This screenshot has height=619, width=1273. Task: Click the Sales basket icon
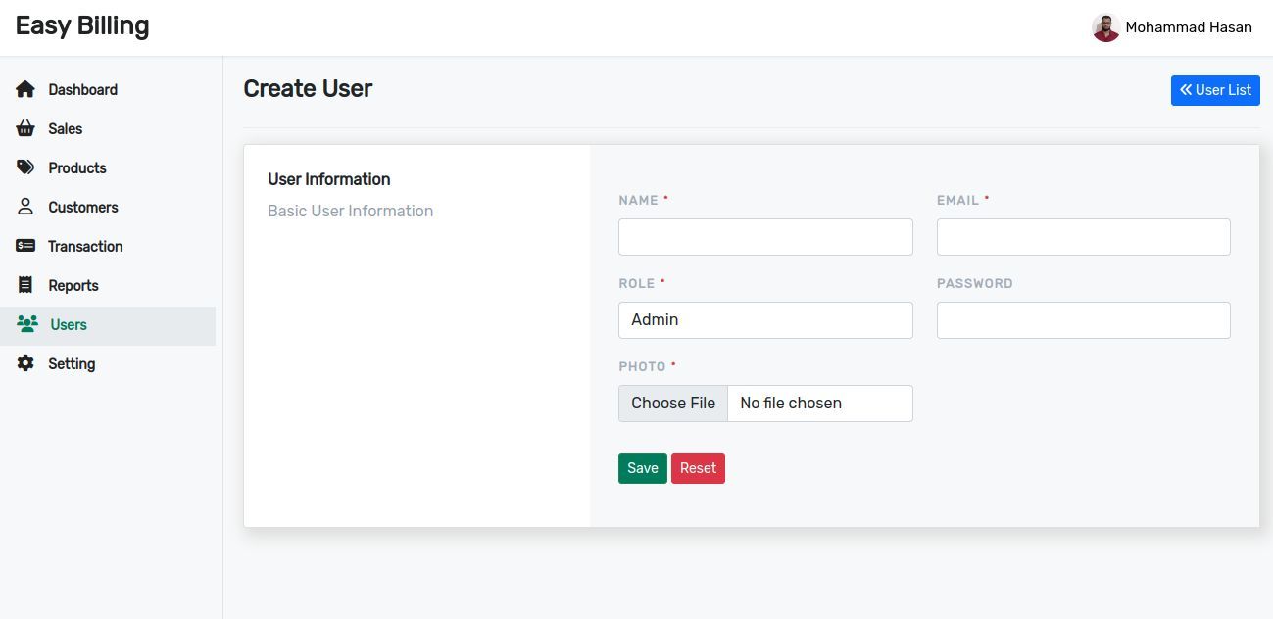(25, 128)
